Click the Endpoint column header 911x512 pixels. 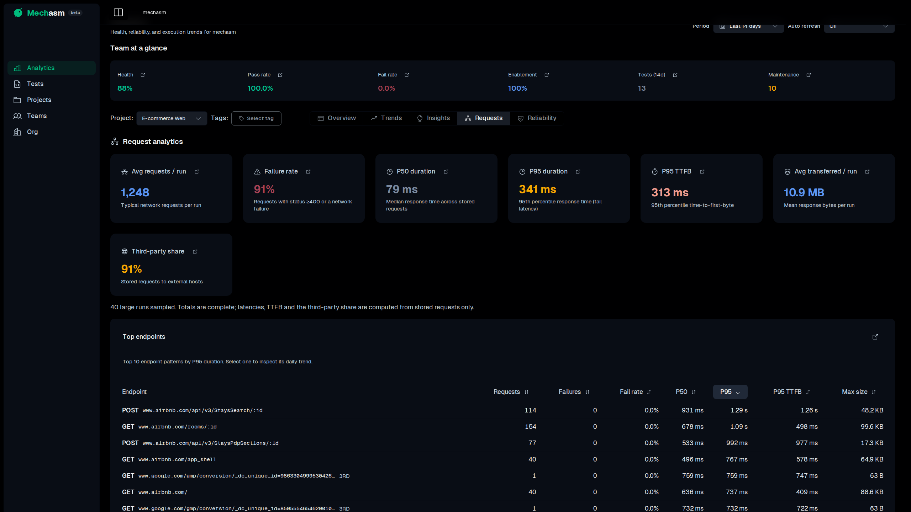click(134, 392)
